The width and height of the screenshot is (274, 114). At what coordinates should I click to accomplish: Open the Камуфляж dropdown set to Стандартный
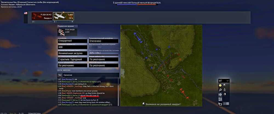pos(73,41)
